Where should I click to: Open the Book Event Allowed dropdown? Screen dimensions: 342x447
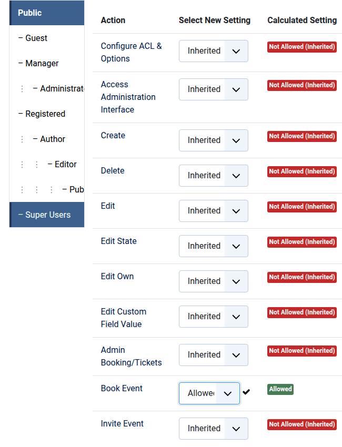click(209, 393)
